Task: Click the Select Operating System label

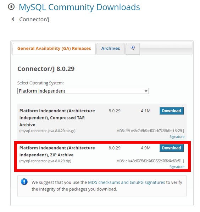Action: coord(40,83)
